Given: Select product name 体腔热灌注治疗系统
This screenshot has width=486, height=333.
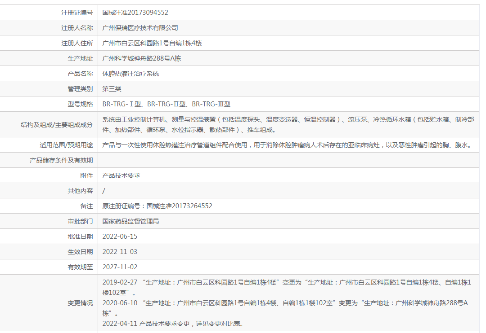Looking at the screenshot, I should click(131, 74).
